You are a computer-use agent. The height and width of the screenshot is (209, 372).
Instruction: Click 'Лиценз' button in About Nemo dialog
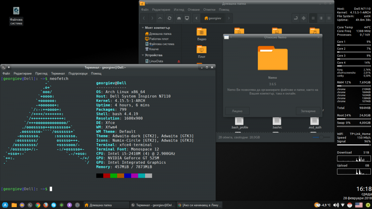[237, 111]
